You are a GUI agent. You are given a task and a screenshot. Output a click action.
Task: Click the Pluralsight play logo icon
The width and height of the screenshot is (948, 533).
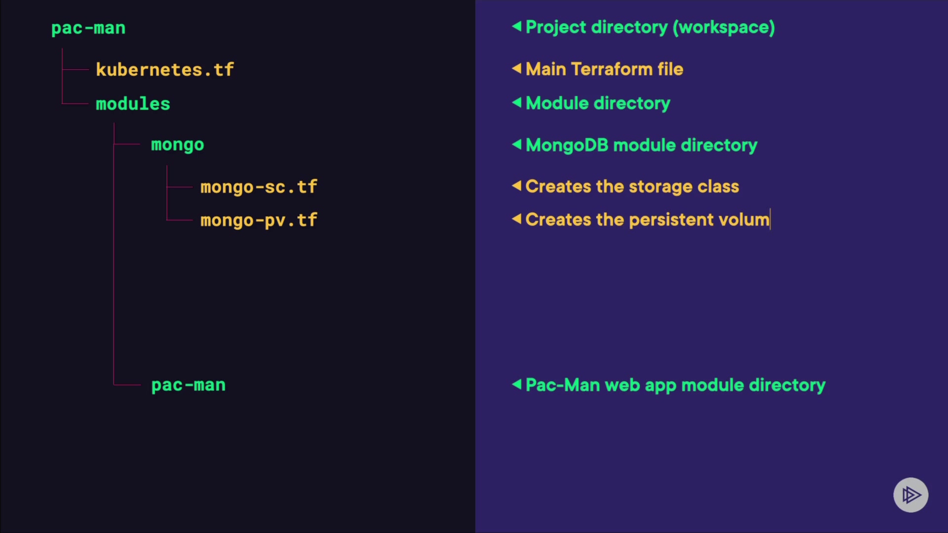pyautogui.click(x=910, y=495)
